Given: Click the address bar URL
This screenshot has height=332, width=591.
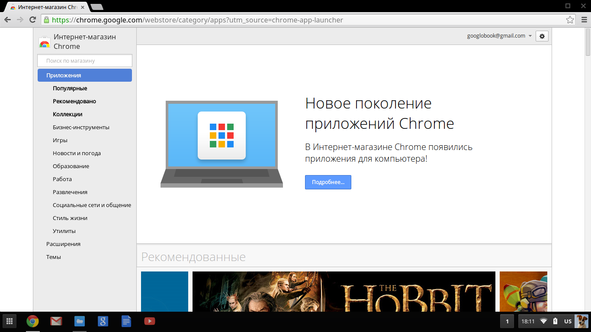Looking at the screenshot, I should tap(197, 20).
